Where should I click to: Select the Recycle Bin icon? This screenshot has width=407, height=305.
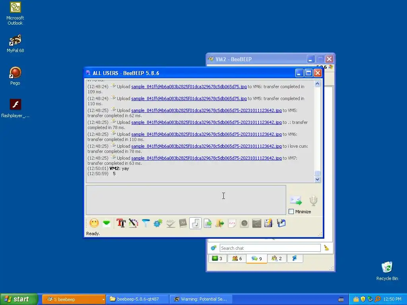(387, 271)
